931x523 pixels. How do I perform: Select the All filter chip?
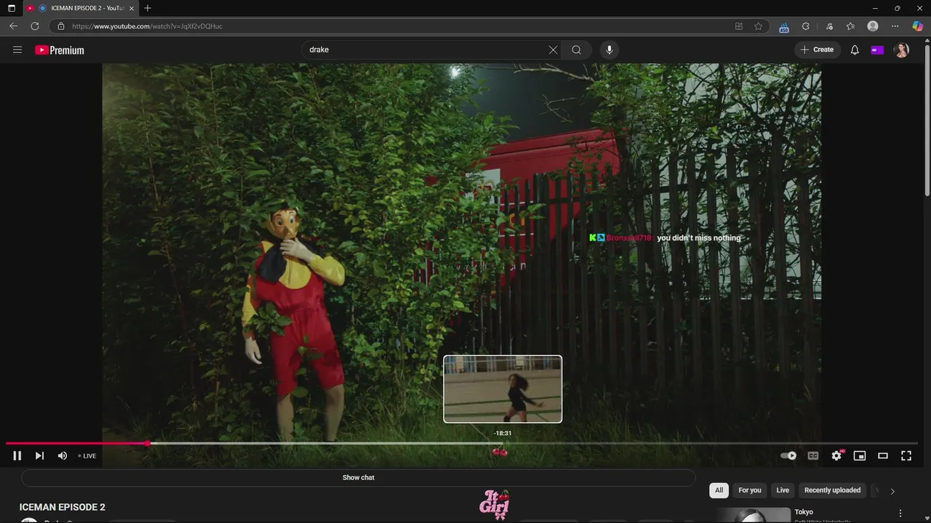pyautogui.click(x=719, y=490)
